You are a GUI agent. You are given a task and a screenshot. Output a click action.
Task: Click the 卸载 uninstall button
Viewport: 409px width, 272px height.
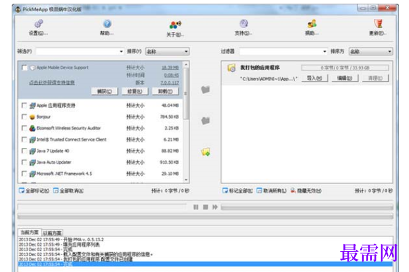[x=165, y=91]
